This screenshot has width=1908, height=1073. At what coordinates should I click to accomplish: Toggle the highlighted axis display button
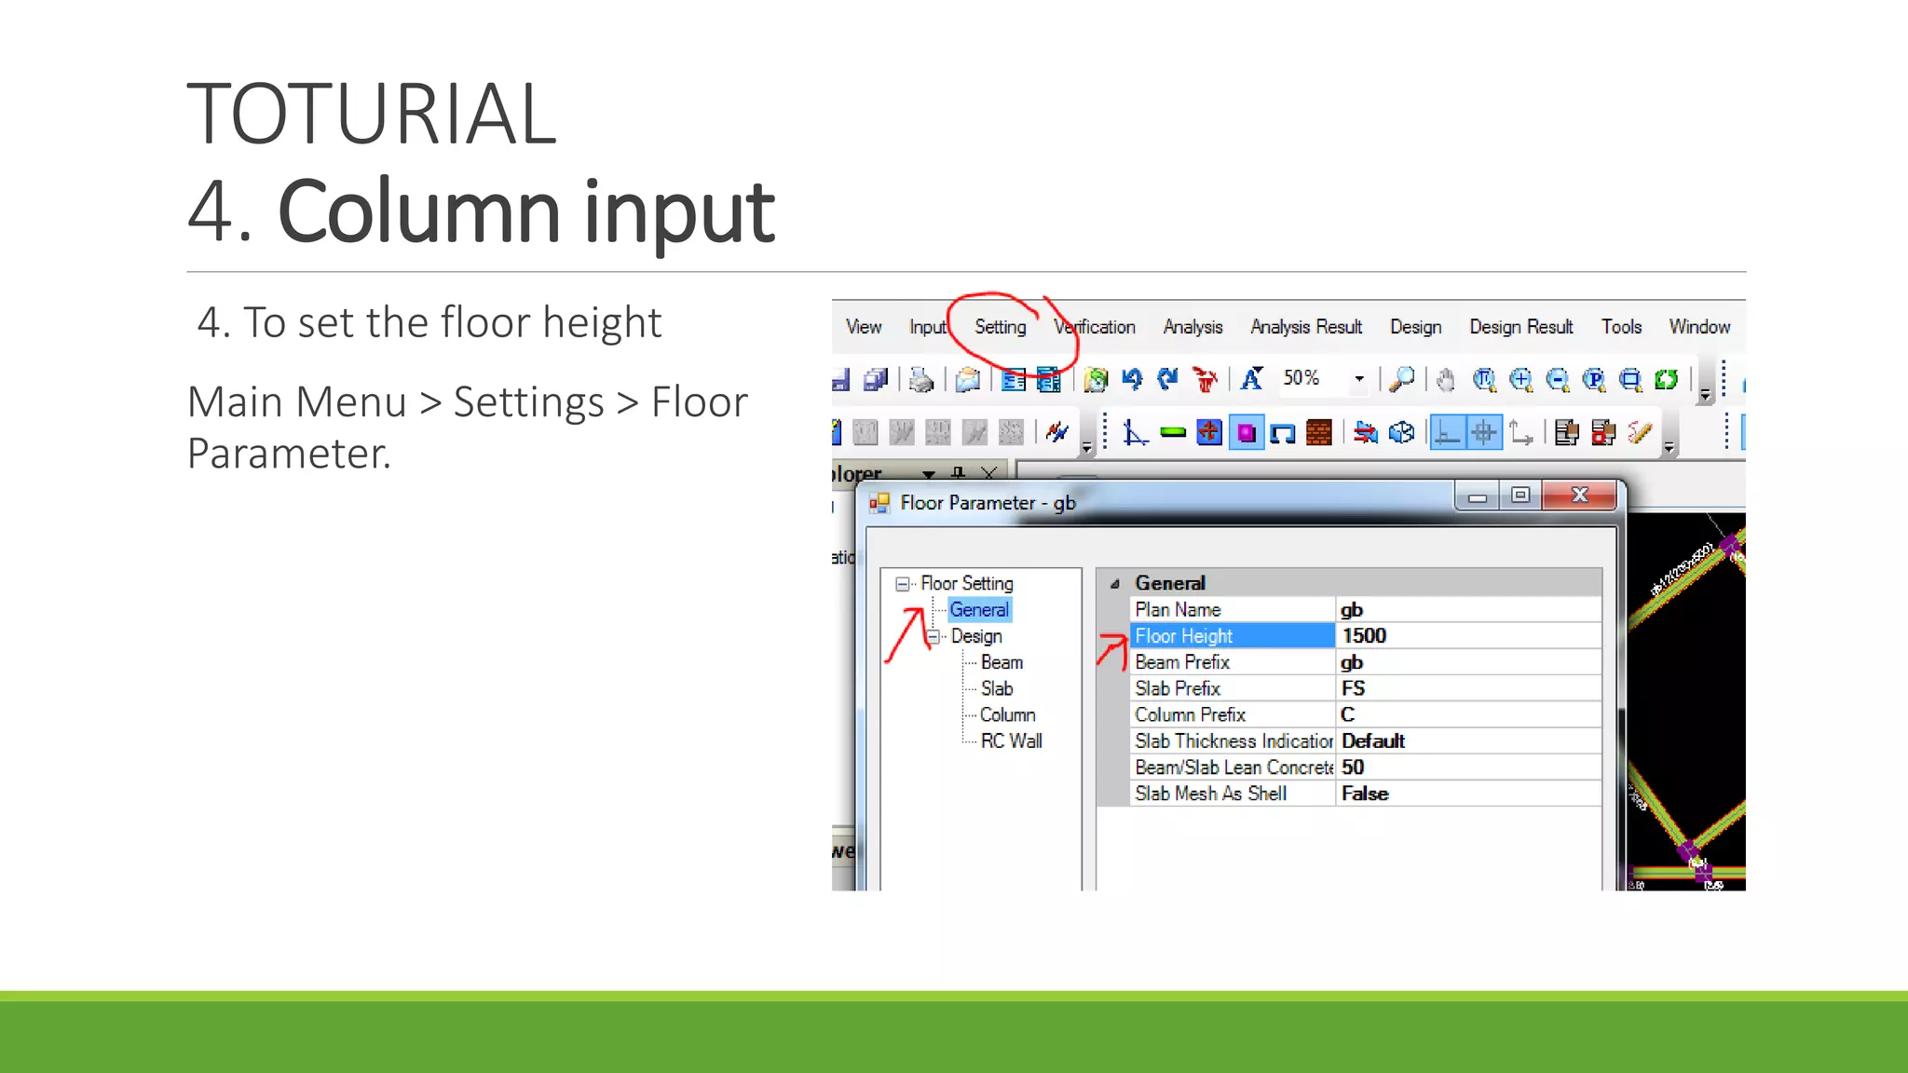1447,432
